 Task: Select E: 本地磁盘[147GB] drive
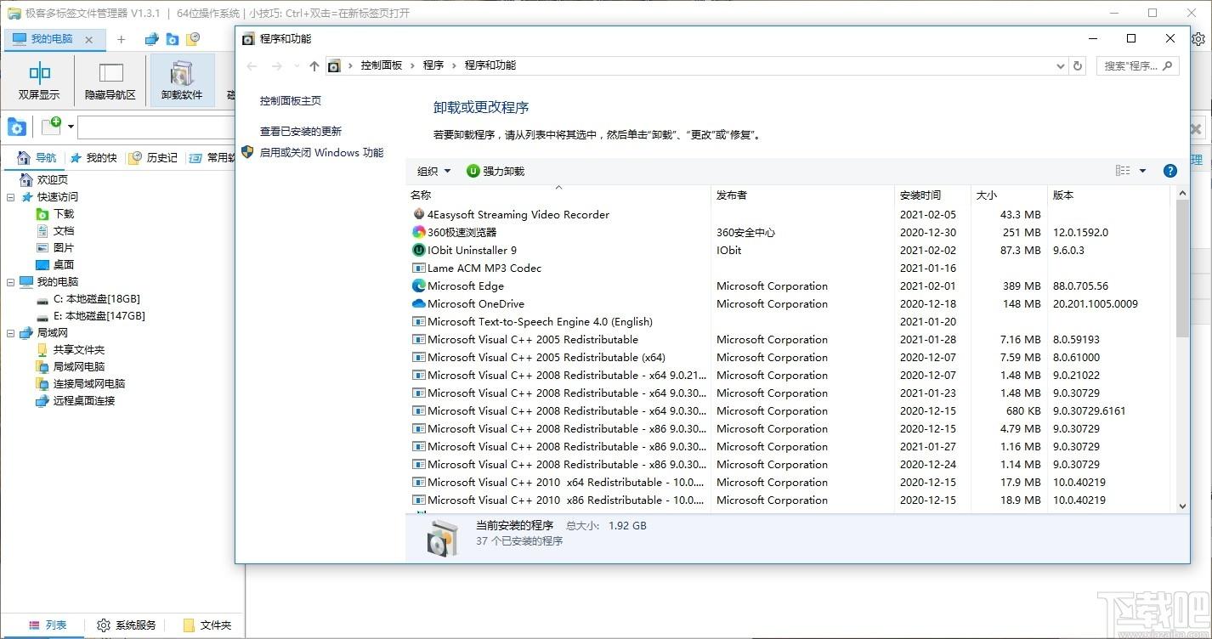tap(91, 316)
